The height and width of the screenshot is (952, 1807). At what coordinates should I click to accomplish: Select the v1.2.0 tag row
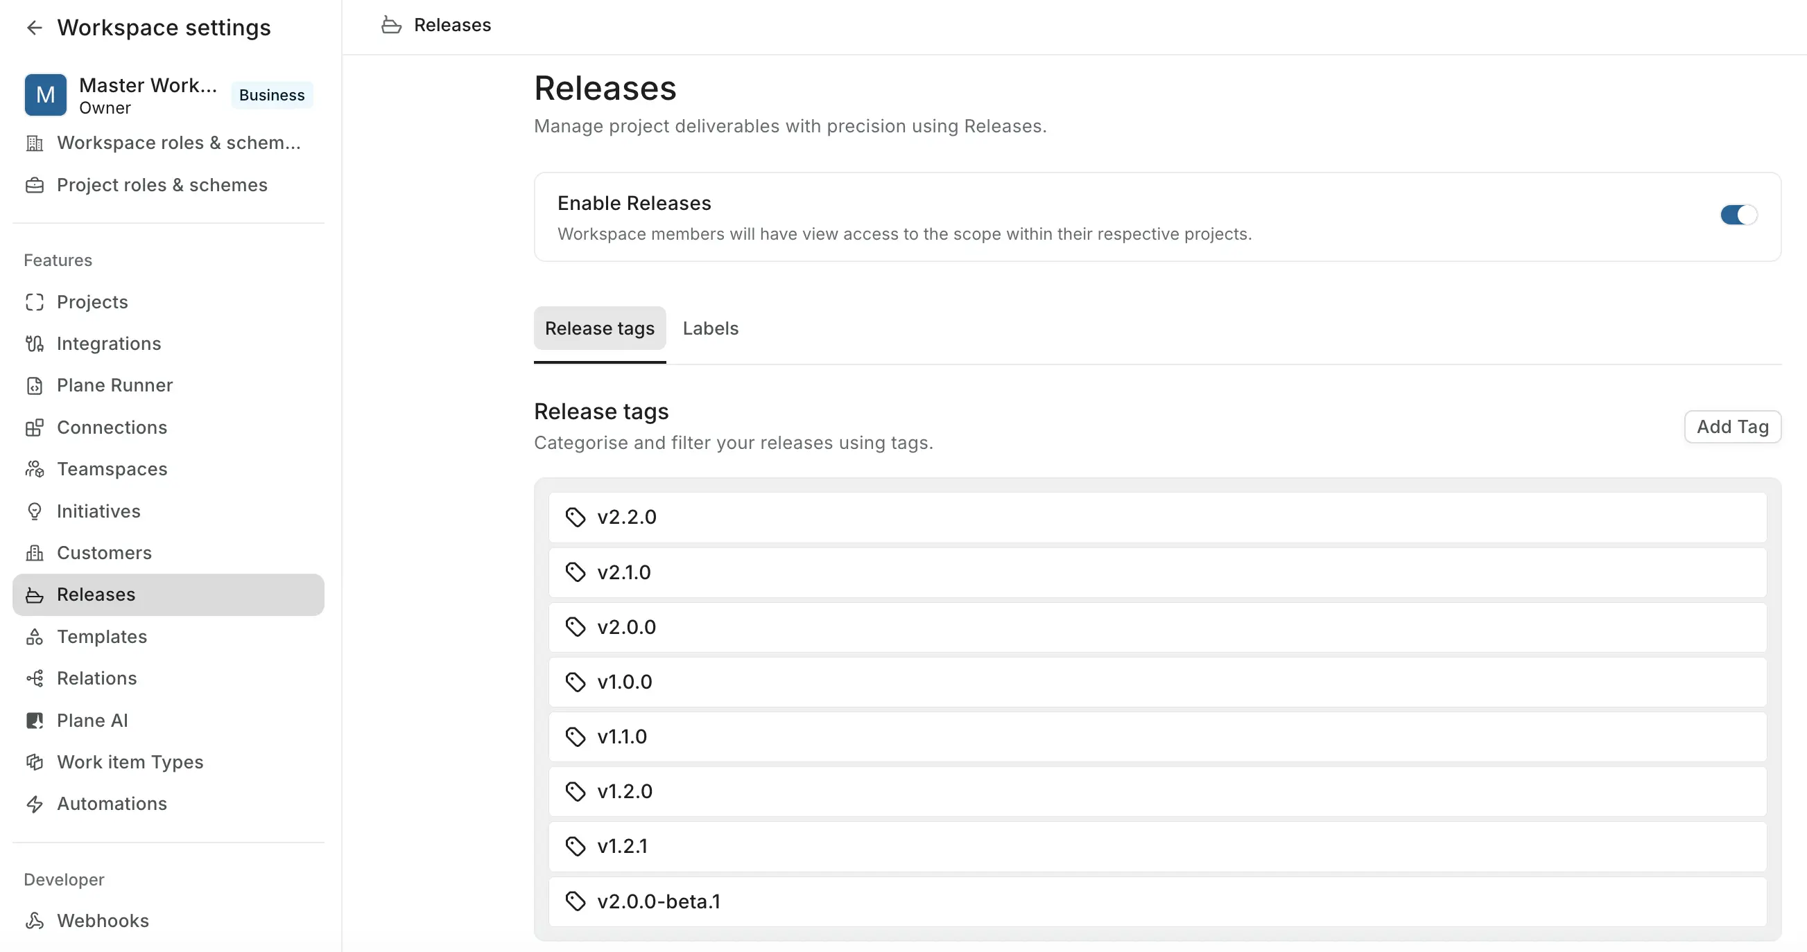pos(1157,791)
